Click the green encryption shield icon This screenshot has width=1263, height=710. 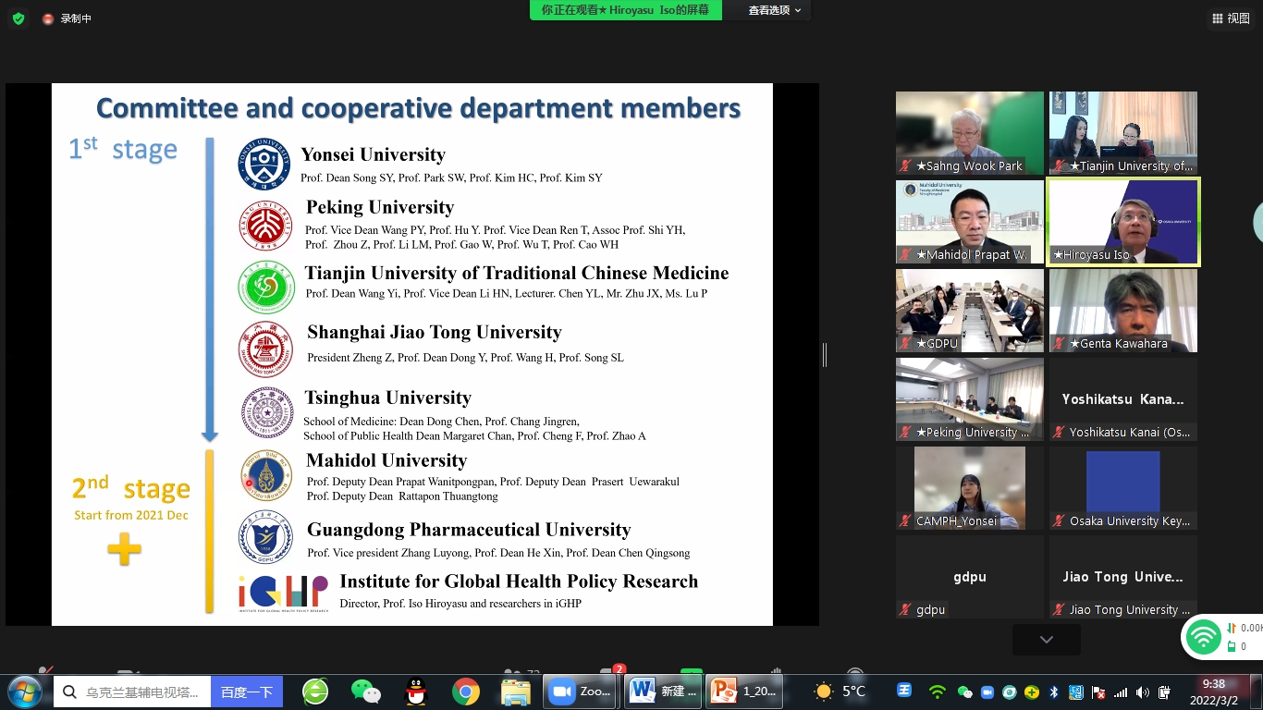18,18
